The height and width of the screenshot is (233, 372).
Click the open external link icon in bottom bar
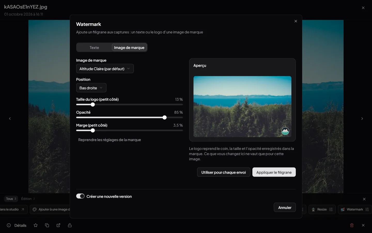[58, 225]
